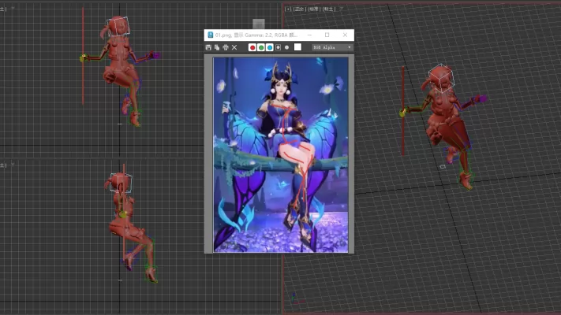Viewport: 561px width, 315px height.
Task: Minimize the 01.png image window
Action: point(309,35)
